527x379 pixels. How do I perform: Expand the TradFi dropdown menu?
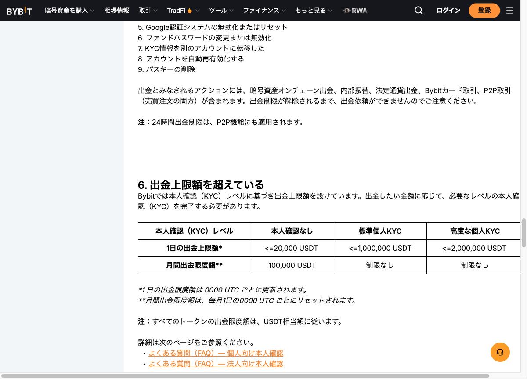(183, 11)
